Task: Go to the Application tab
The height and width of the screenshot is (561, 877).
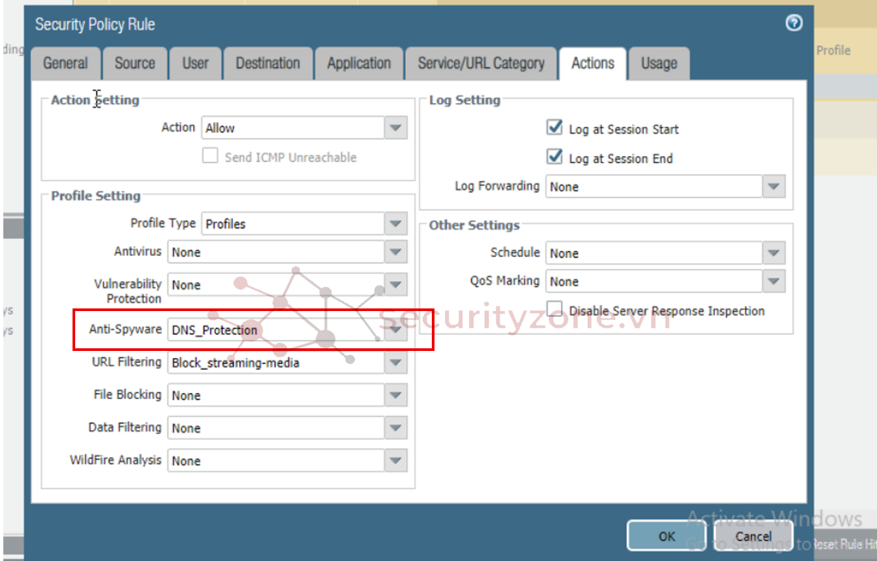Action: [x=359, y=64]
